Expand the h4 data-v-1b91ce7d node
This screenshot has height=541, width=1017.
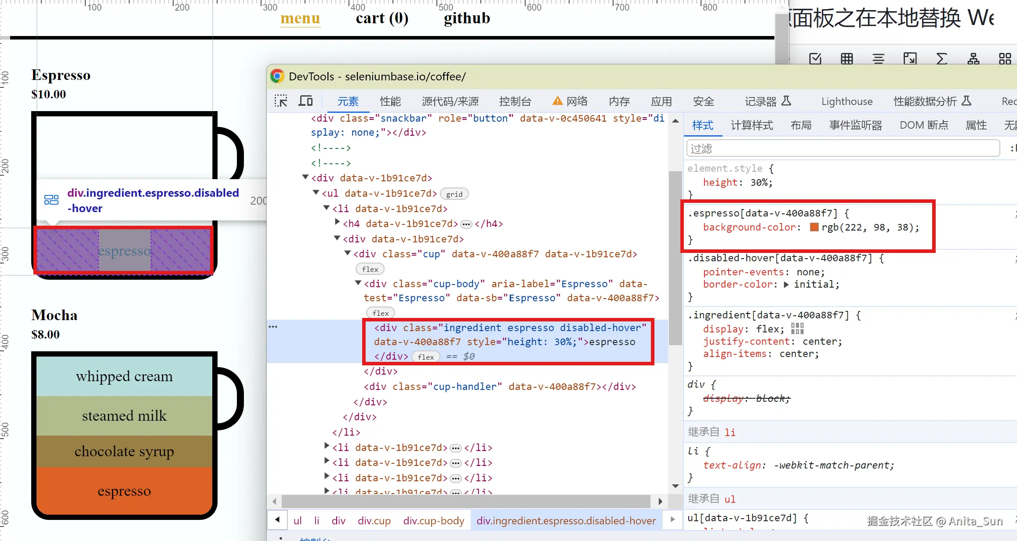click(337, 223)
